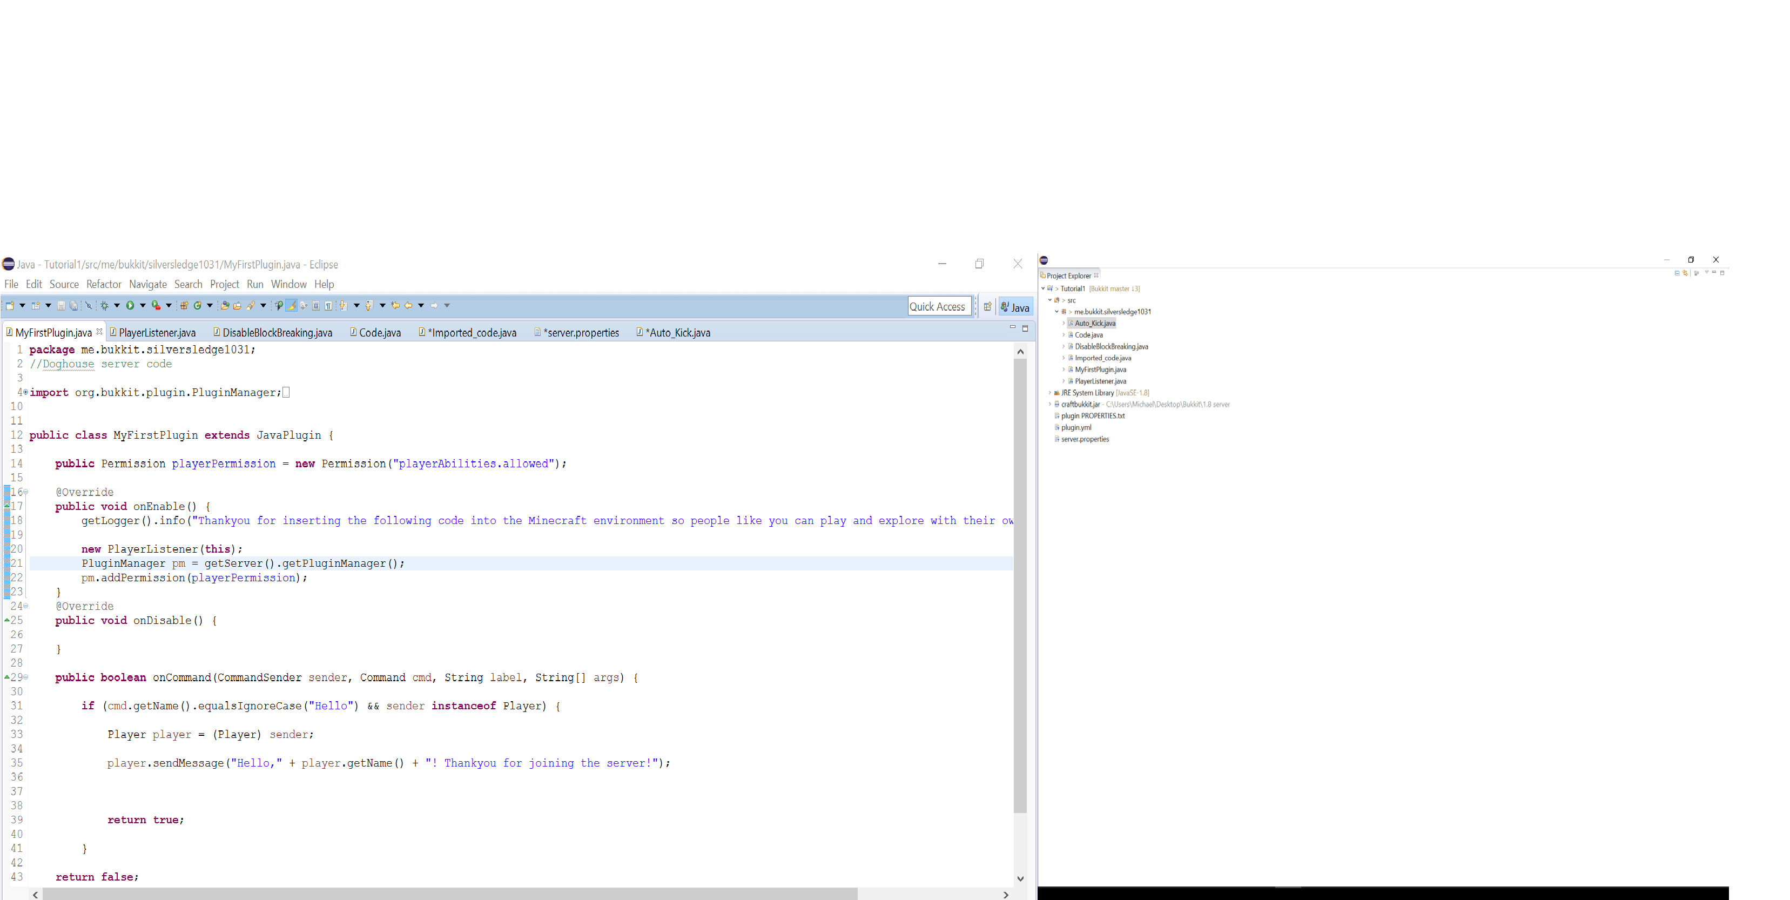The height and width of the screenshot is (900, 1790).
Task: Open a new wizard from the New icon
Action: (10, 306)
